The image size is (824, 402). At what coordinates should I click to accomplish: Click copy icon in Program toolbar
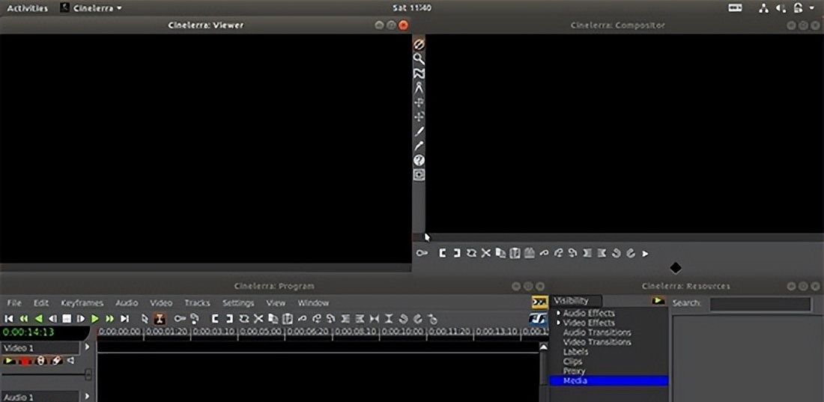[273, 318]
